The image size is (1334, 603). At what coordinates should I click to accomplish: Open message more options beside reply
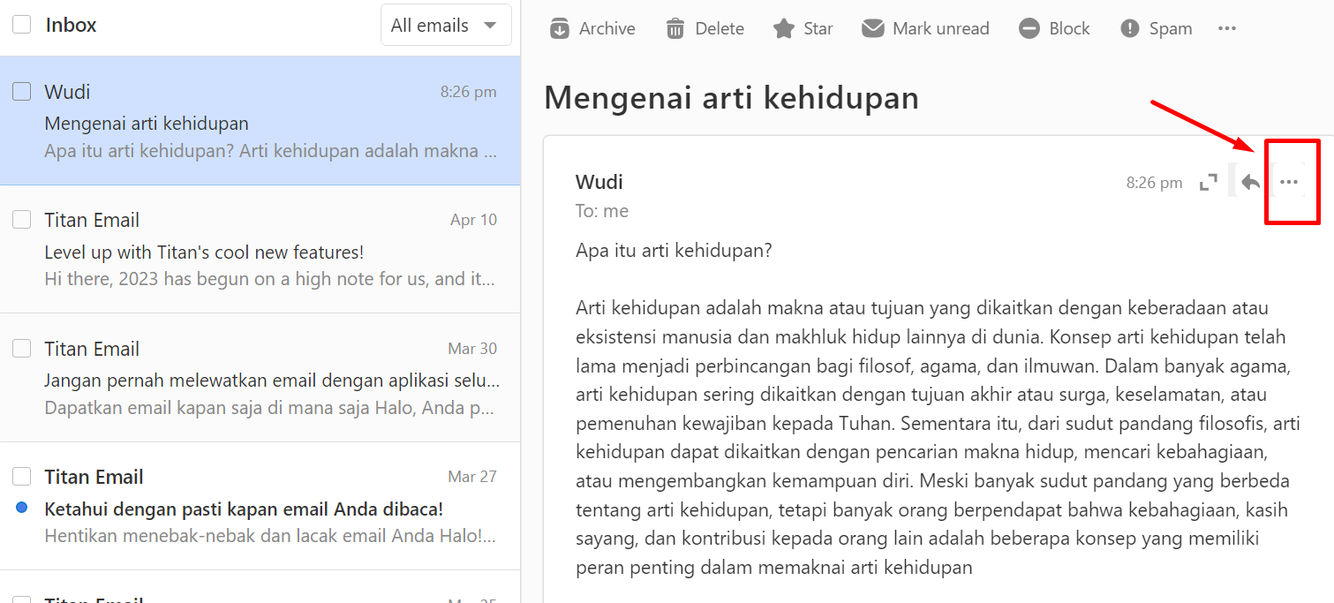click(x=1289, y=183)
